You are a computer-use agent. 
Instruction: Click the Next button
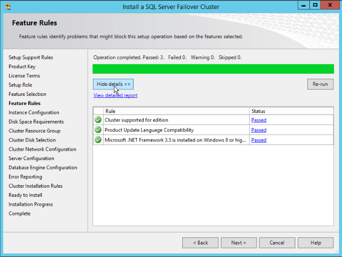[239, 242]
